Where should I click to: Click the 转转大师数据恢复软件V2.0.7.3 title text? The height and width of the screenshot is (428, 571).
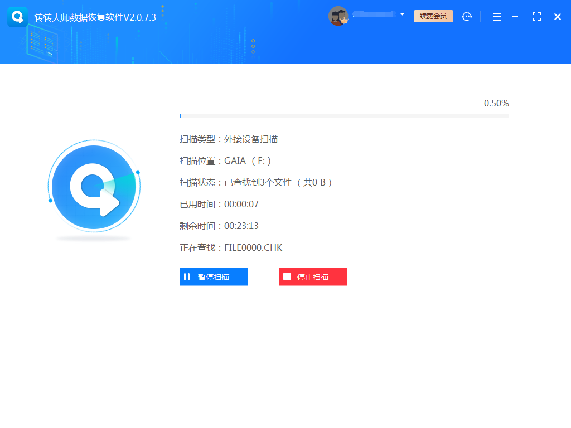(x=95, y=17)
